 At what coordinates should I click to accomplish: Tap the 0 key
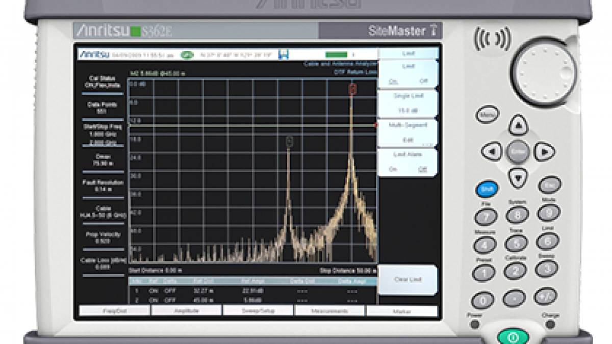(482, 301)
